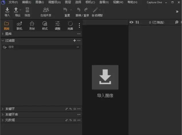Image resolution: width=182 pixels, height=135 pixels.
Task: Add a new filter with plus icon
Action: [x=75, y=41]
